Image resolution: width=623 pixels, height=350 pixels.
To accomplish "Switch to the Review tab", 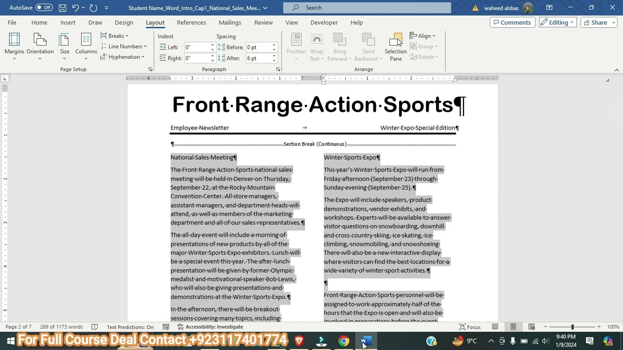I will (x=263, y=22).
